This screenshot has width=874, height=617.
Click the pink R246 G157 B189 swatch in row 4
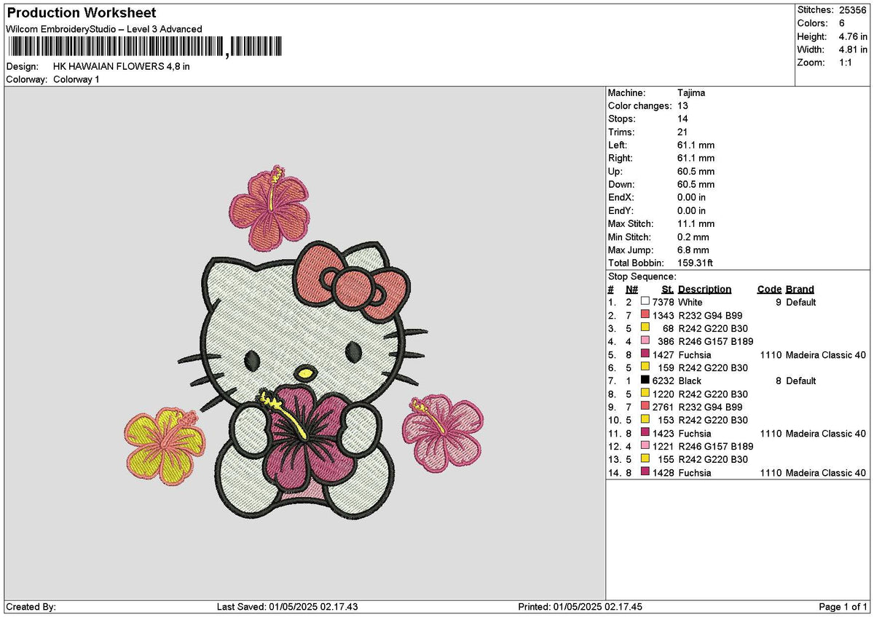coord(645,341)
